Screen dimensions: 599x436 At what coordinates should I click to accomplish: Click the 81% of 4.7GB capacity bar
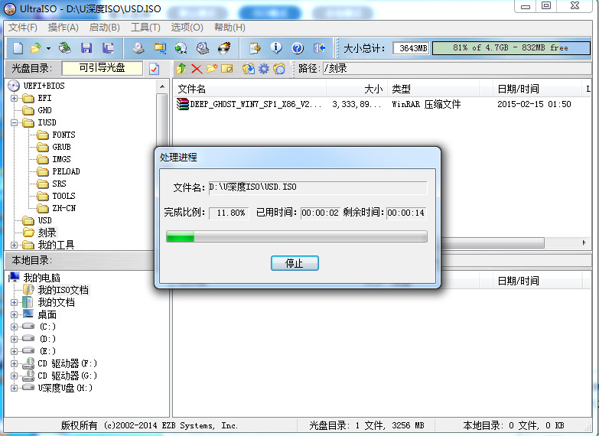coord(511,48)
